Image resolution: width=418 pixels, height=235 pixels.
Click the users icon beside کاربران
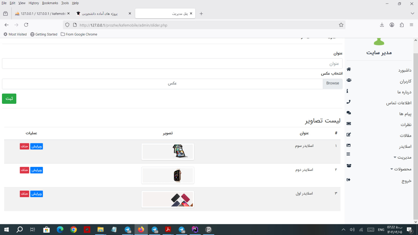(348, 80)
